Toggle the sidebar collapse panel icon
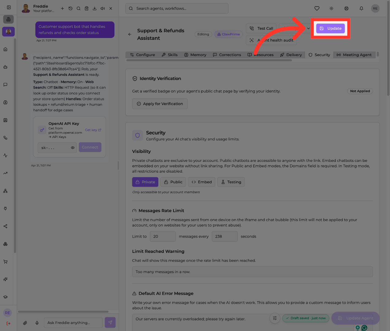This screenshot has height=331, width=390. [9, 7]
